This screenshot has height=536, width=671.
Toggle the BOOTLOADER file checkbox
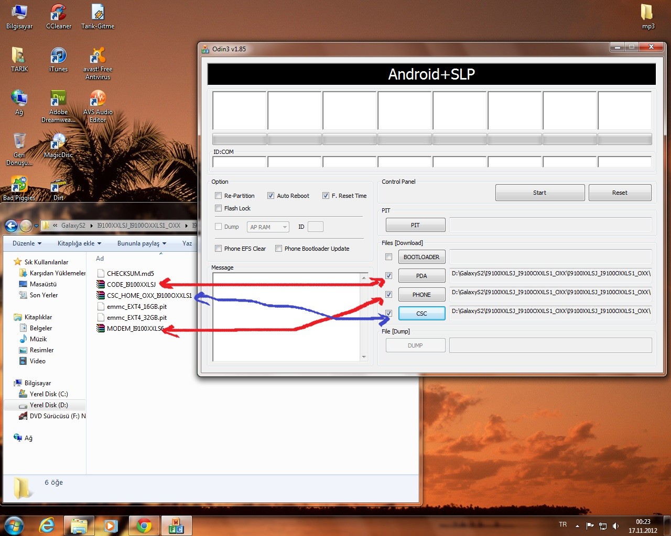click(388, 257)
